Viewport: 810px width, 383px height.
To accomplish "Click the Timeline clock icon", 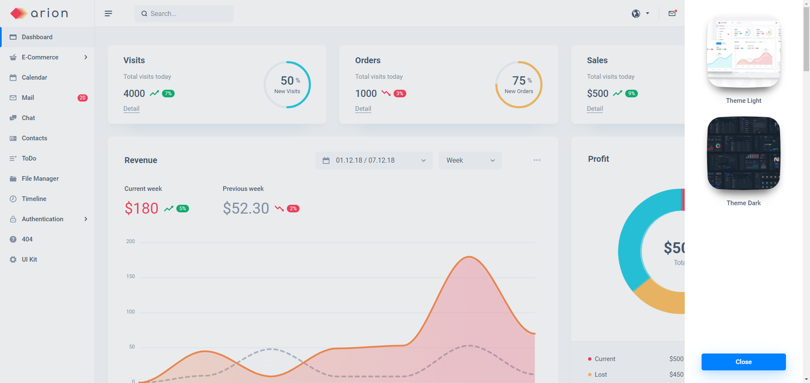I will pyautogui.click(x=13, y=199).
